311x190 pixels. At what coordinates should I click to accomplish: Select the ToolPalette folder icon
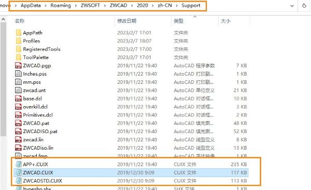click(19, 57)
